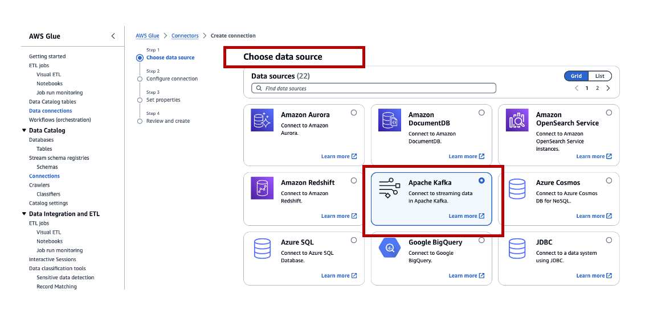Open Visual ETL under top-level ETL jobs
The image size is (645, 310).
click(48, 75)
